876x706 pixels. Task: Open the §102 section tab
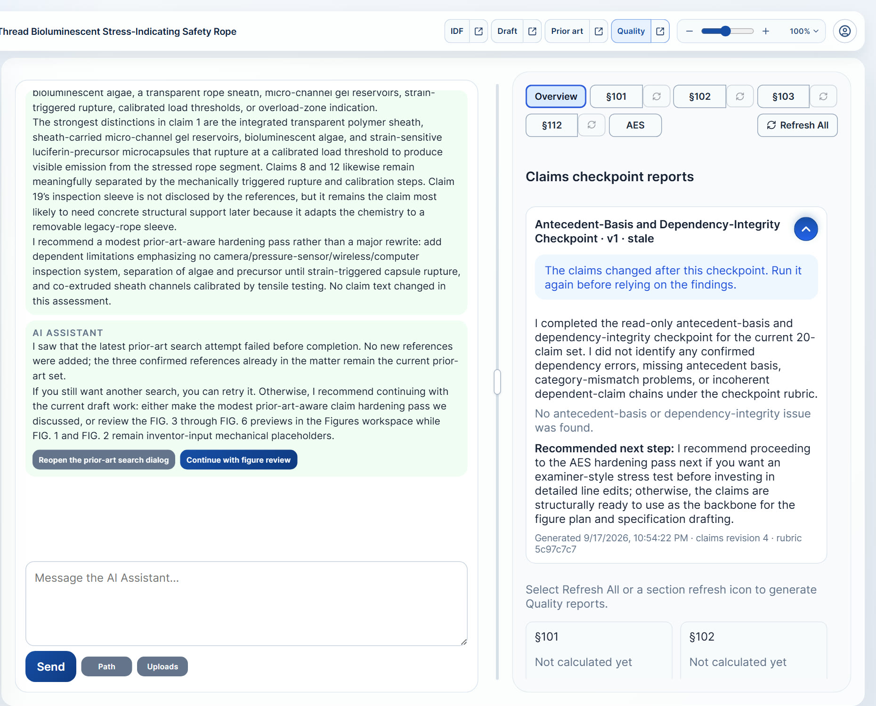point(699,96)
